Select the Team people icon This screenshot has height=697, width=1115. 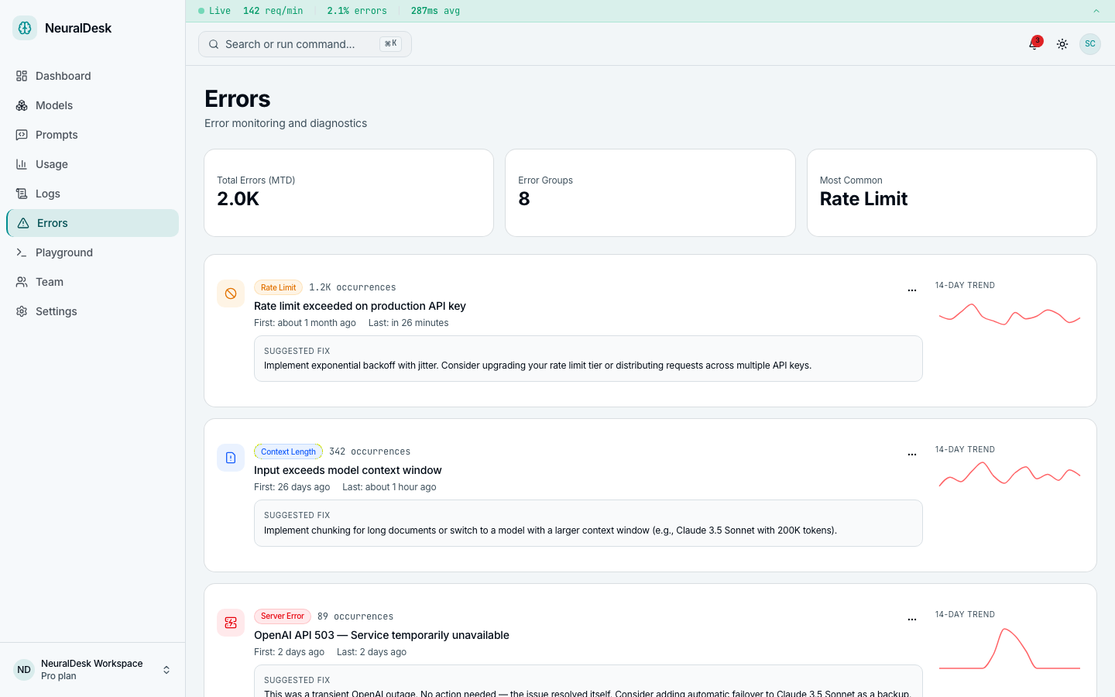pyautogui.click(x=22, y=282)
